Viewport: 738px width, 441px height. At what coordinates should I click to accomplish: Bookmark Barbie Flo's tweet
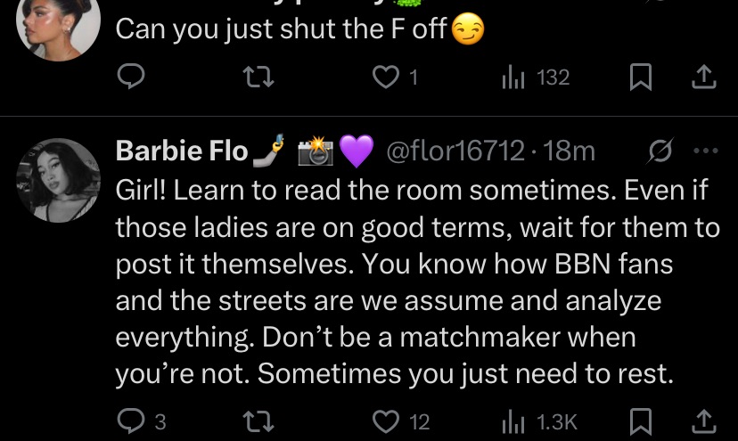[640, 421]
